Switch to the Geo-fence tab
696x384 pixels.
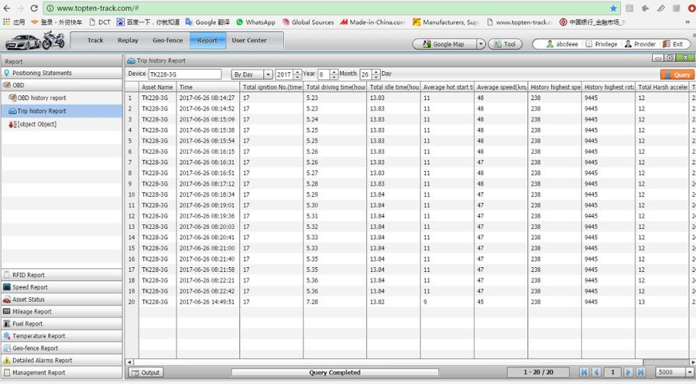tap(167, 40)
